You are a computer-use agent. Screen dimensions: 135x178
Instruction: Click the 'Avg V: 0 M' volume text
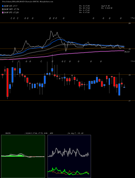tap(105, 6)
